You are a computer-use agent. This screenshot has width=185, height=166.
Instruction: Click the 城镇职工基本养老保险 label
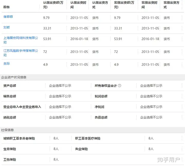[19, 138]
